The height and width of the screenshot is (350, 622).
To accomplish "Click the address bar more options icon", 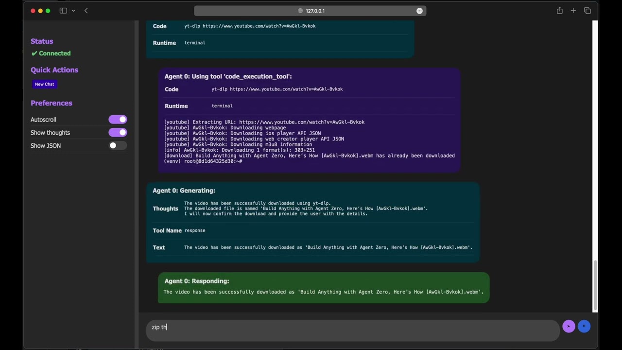I will point(419,11).
